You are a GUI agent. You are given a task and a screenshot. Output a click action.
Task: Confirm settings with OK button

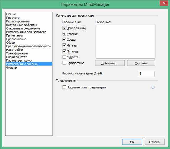coord(132,142)
